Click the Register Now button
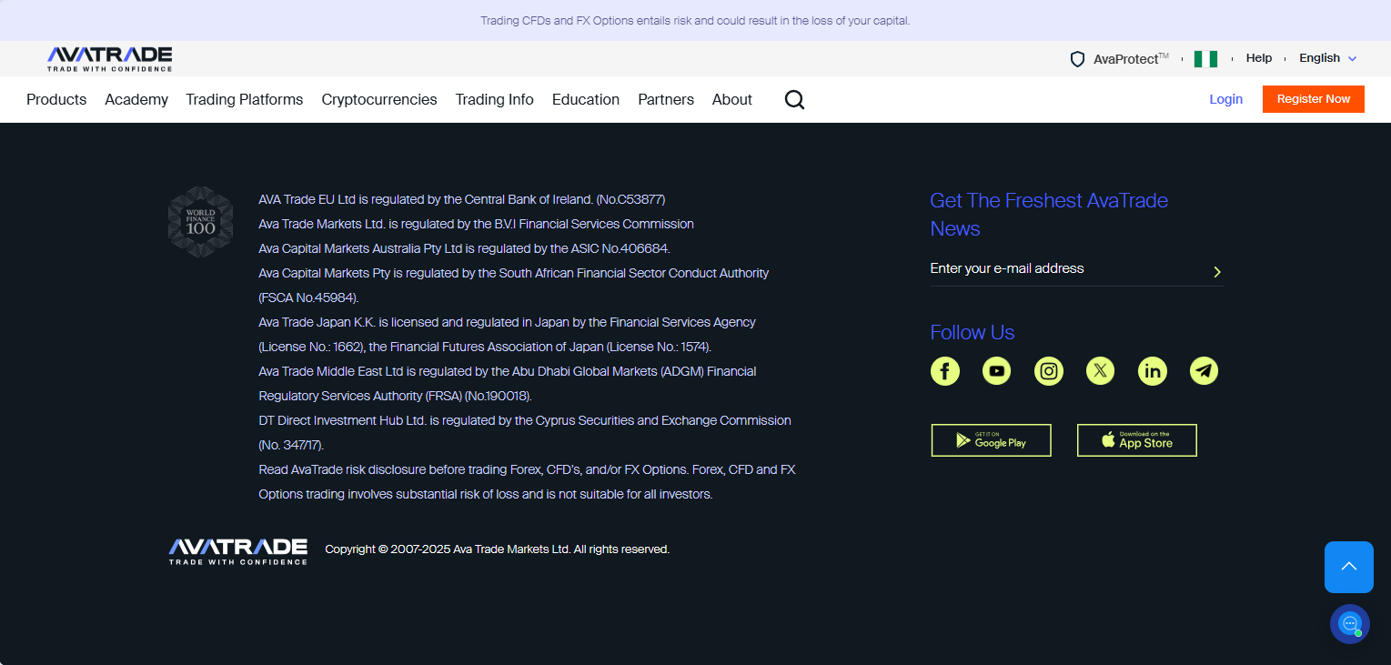 click(1314, 99)
